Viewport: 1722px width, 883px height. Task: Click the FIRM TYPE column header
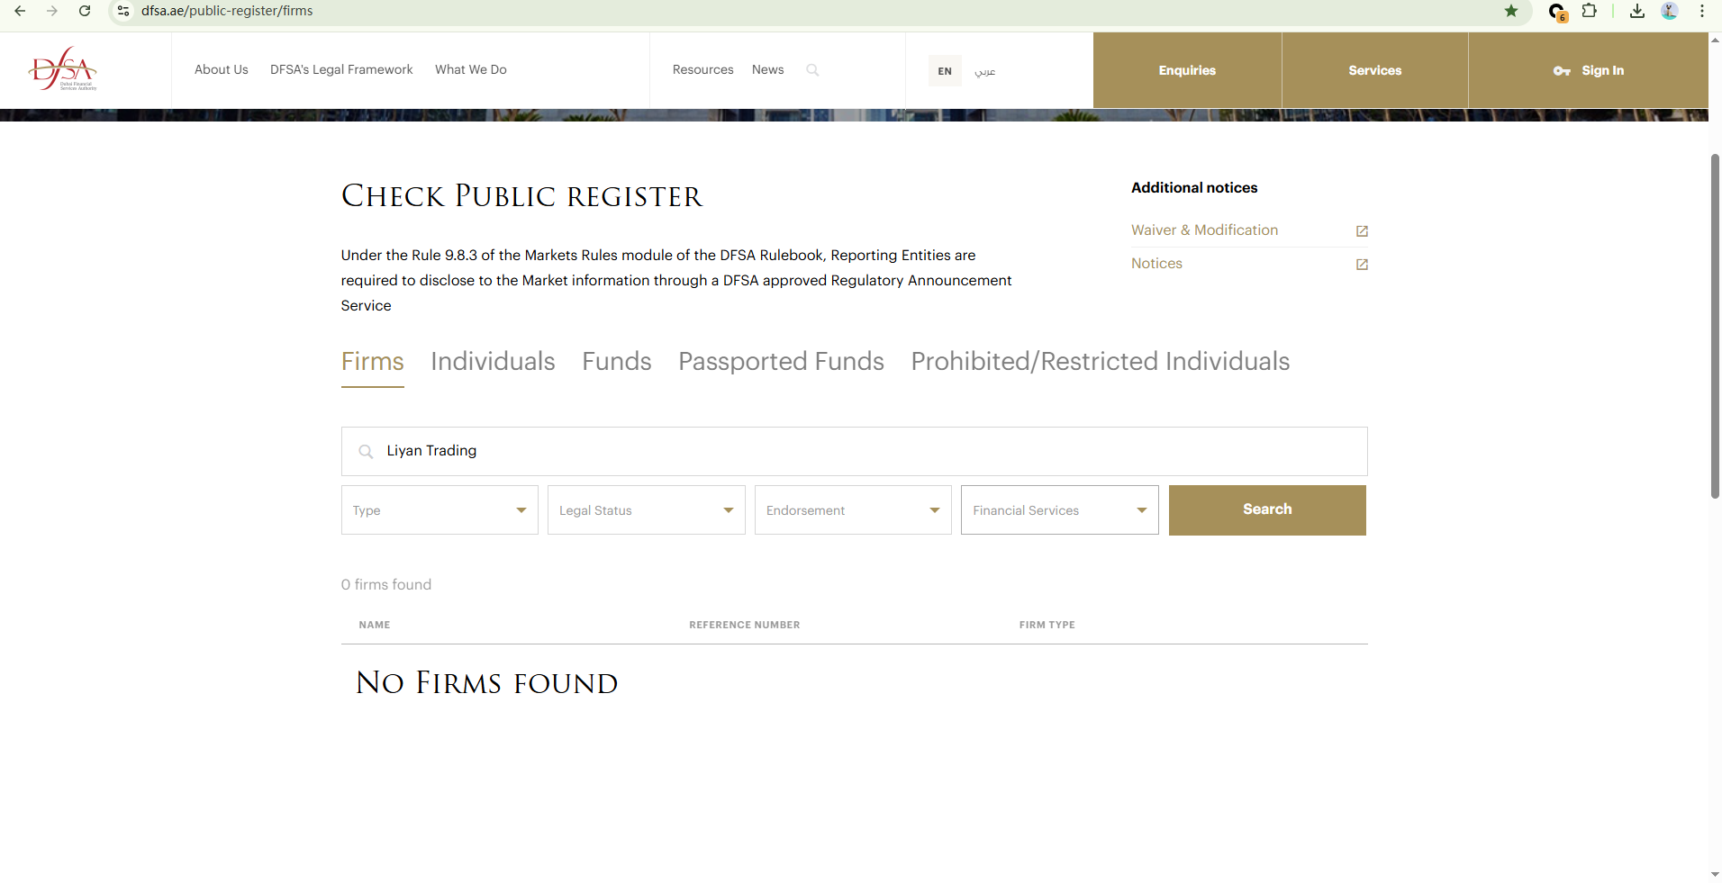pos(1047,625)
